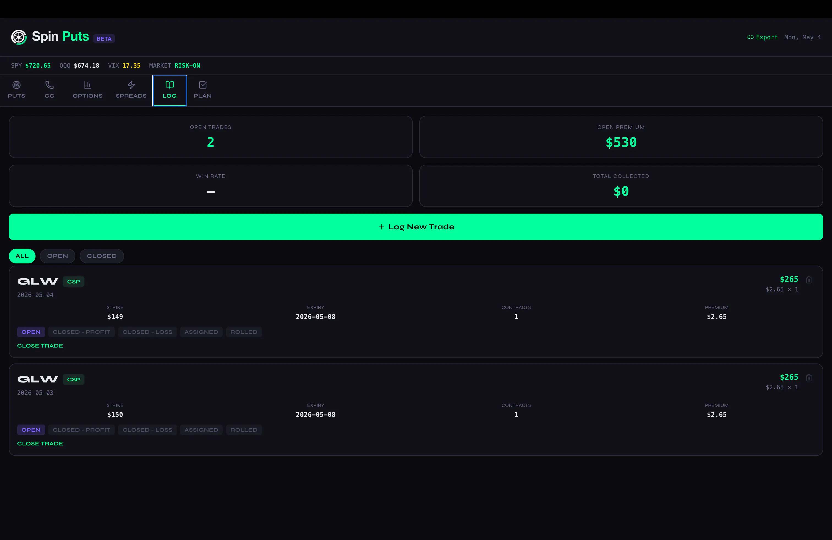The image size is (832, 540).
Task: Mark $150 strike trade Closed - Loss
Action: [147, 430]
